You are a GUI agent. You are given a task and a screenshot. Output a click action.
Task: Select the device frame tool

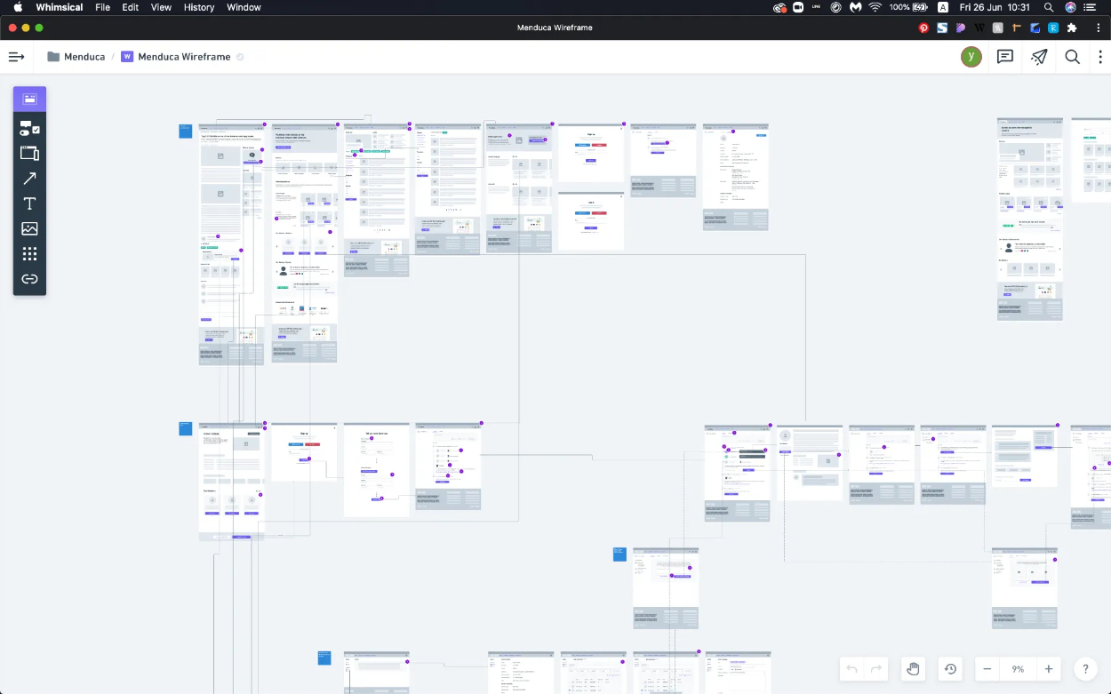(x=29, y=153)
